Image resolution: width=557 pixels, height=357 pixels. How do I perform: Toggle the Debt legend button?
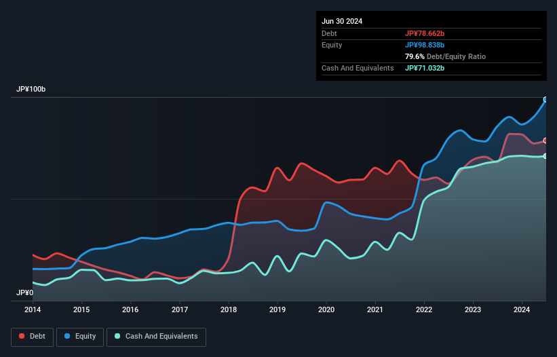[x=33, y=337]
